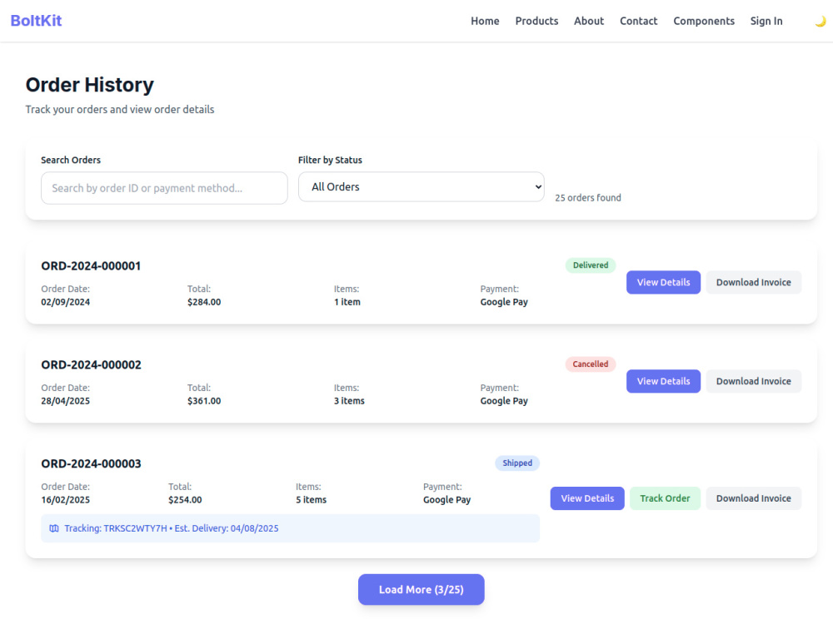Click the map icon beside Tracking info

tap(54, 528)
